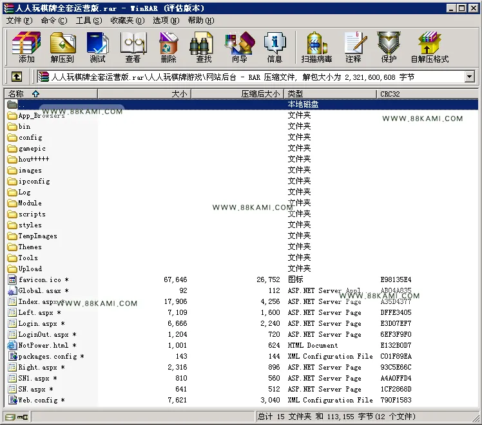Select the Left.aspx file
Viewport: 482px width, 425px height.
241,312
